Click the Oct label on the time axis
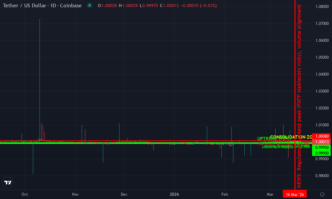The height and width of the screenshot is (199, 332). click(25, 194)
